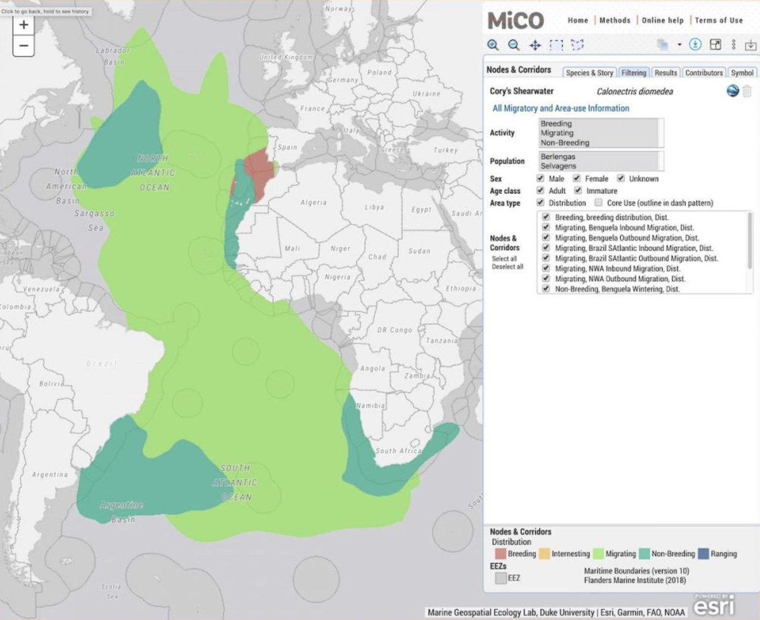Screen dimensions: 760x620
Task: Zoom out using the map minus button
Action: (23, 46)
